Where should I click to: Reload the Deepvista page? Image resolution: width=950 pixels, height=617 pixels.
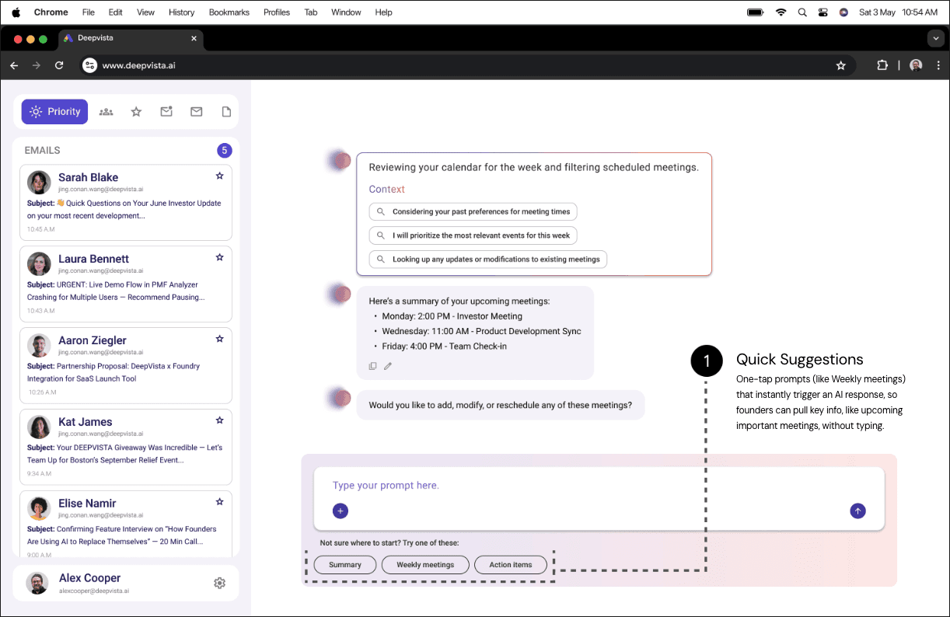pos(59,66)
